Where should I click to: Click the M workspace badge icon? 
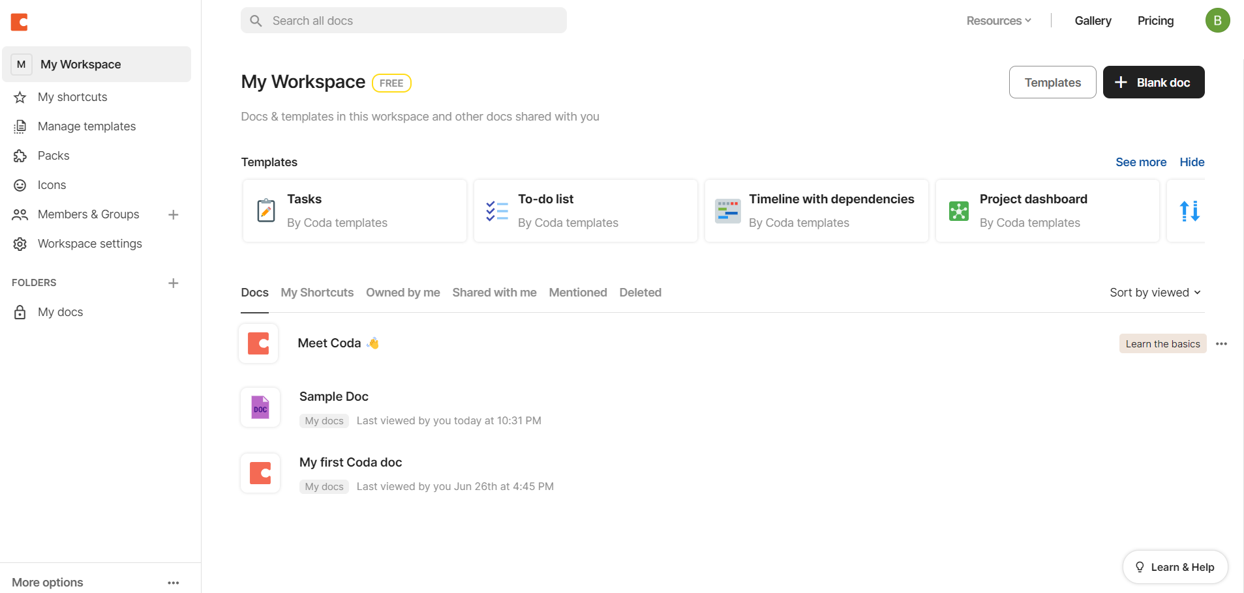22,64
